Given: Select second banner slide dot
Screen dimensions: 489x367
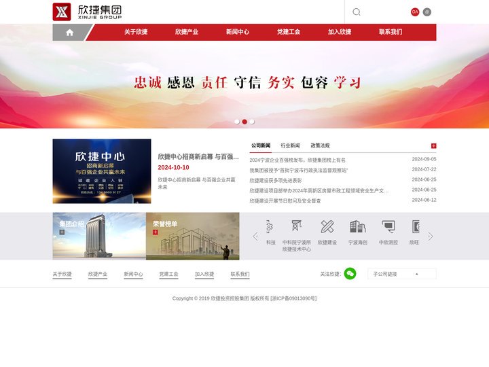Looking at the screenshot, I should [244, 122].
